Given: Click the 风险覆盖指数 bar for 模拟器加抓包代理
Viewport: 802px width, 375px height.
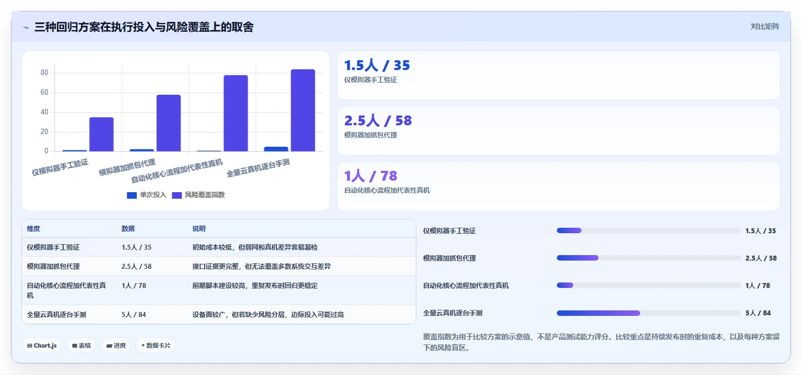Looking at the screenshot, I should click(x=168, y=123).
